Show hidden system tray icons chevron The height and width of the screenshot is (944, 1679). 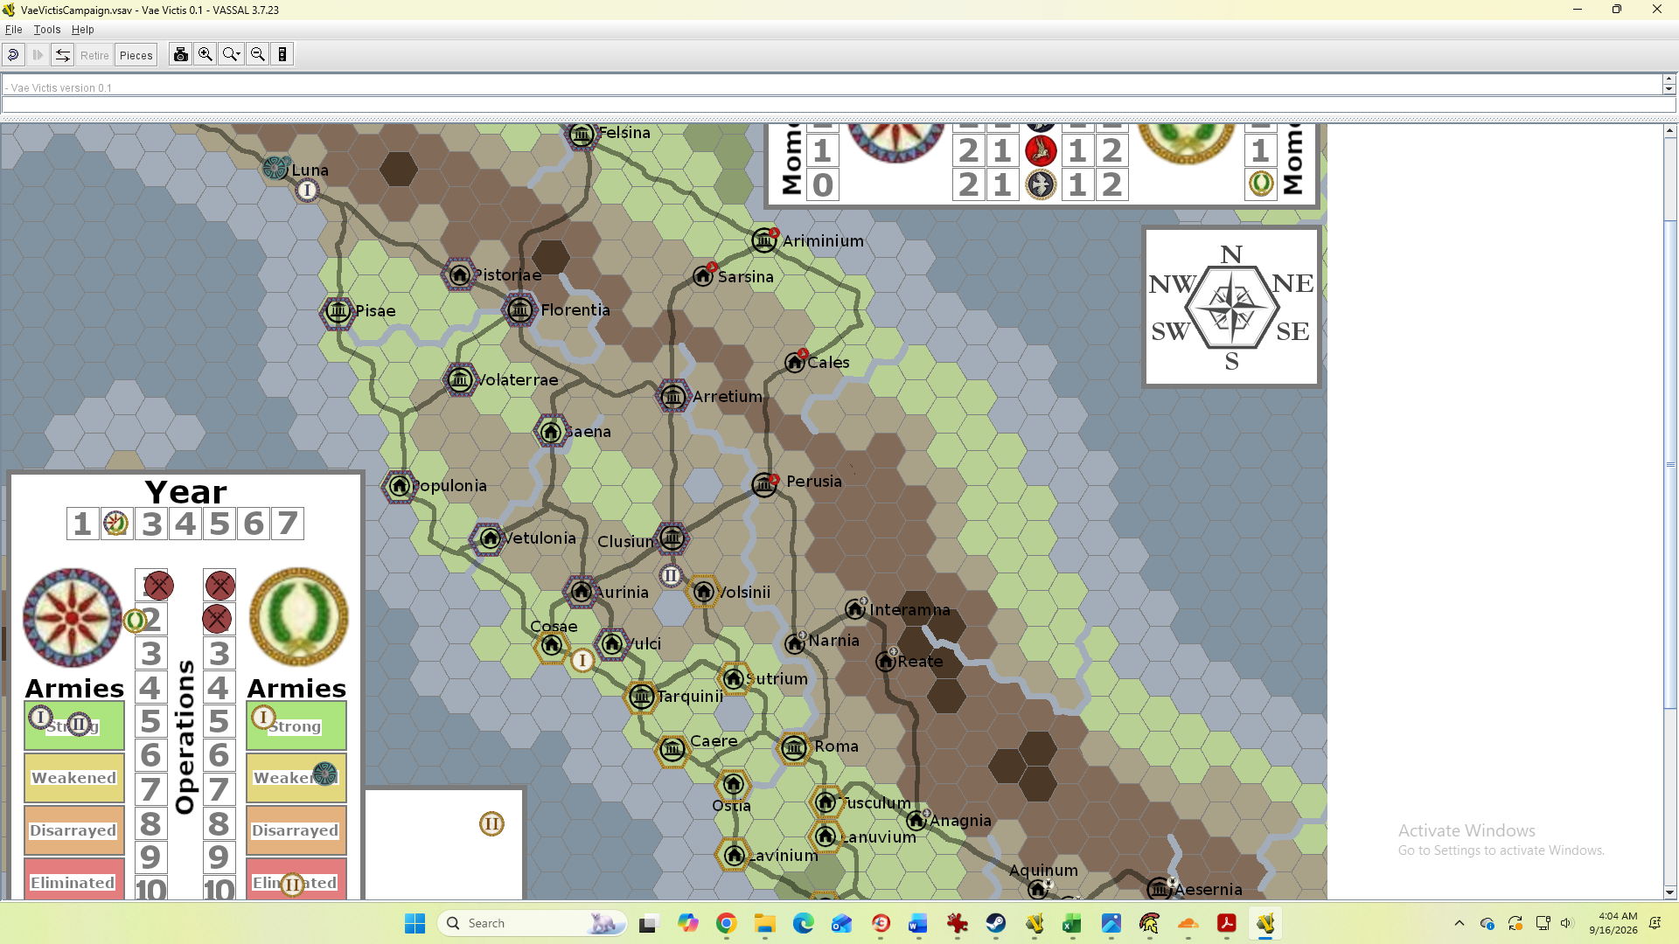[x=1459, y=923]
